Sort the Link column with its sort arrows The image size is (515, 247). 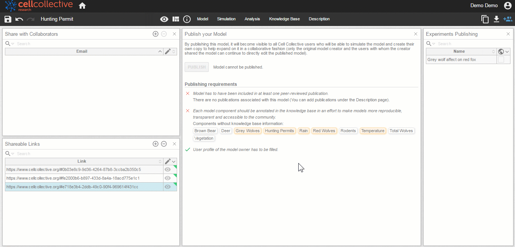(x=160, y=162)
